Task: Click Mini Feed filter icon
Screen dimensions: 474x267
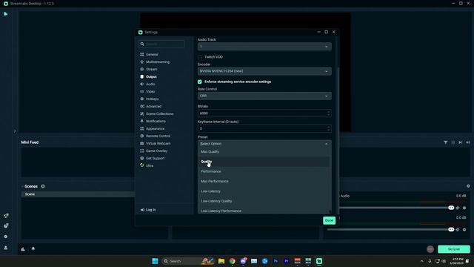Action: click(446, 142)
